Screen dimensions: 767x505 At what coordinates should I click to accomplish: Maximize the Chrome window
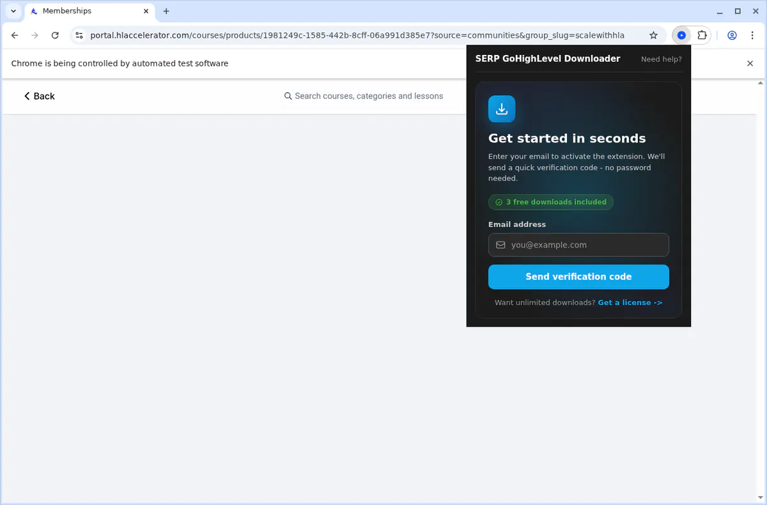coord(738,11)
